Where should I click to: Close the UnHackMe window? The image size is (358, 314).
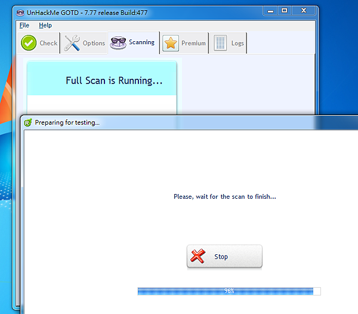(x=304, y=11)
